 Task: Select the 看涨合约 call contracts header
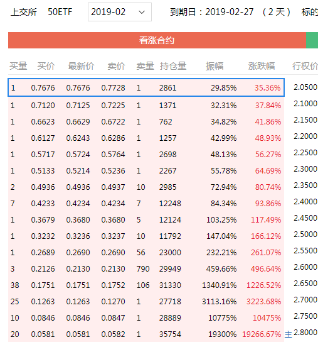pos(157,40)
